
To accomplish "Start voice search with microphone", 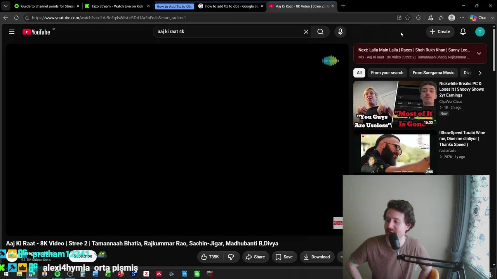I will click(340, 32).
